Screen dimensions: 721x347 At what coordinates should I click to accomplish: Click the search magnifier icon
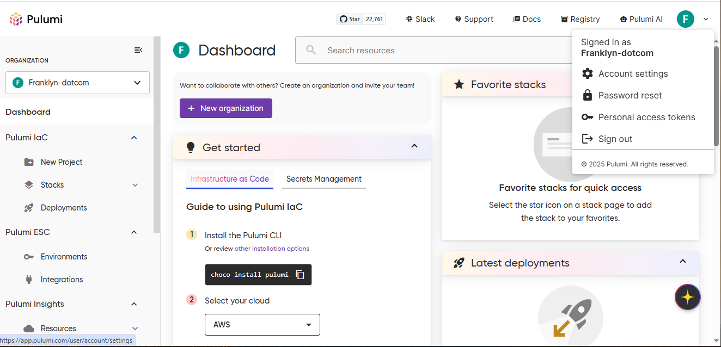coord(311,50)
